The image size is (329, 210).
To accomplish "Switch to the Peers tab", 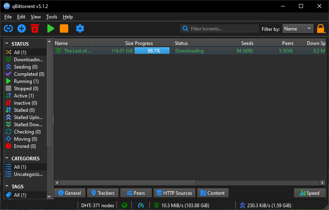I will 136,193.
